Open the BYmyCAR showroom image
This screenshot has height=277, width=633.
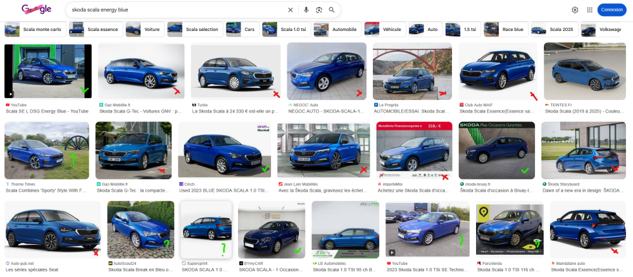click(272, 230)
